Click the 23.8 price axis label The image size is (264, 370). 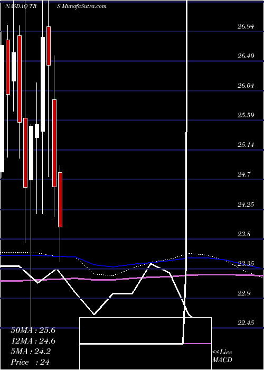pos(244,234)
